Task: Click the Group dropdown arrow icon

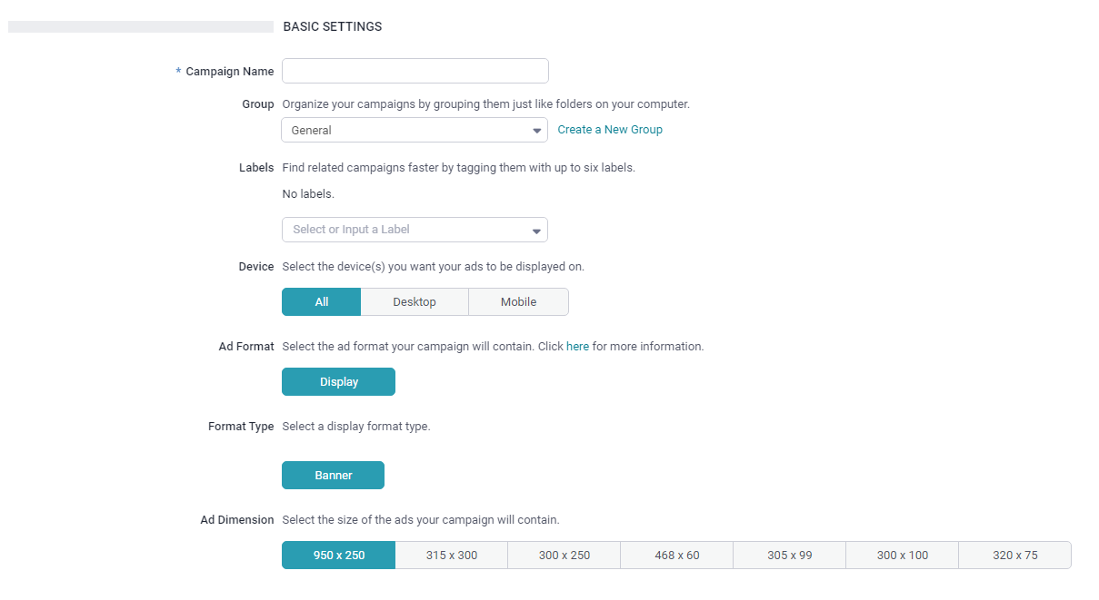Action: pyautogui.click(x=536, y=131)
